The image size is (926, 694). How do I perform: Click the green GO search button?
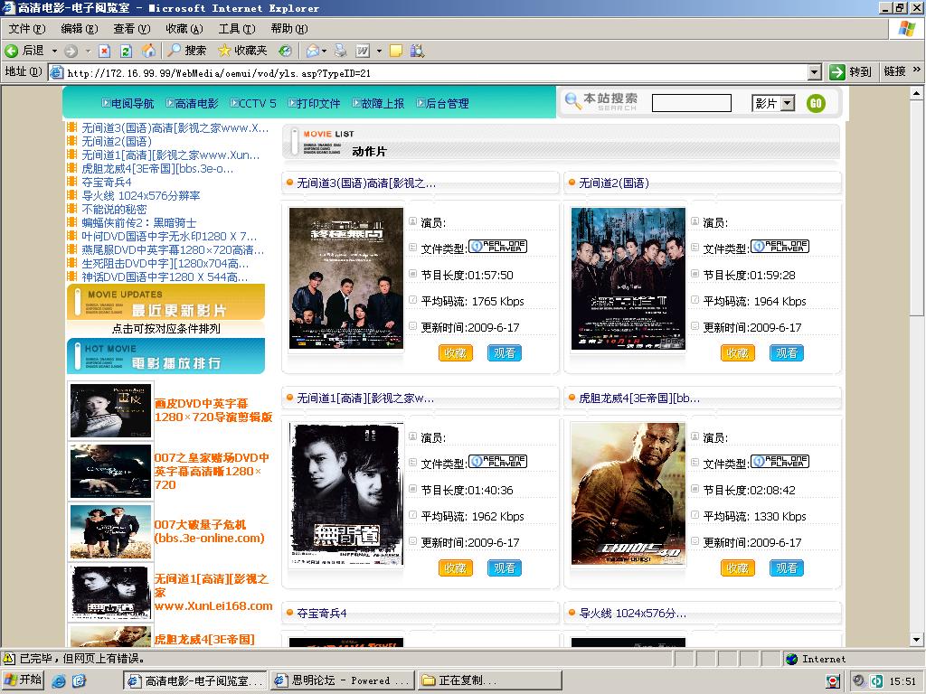[x=816, y=103]
